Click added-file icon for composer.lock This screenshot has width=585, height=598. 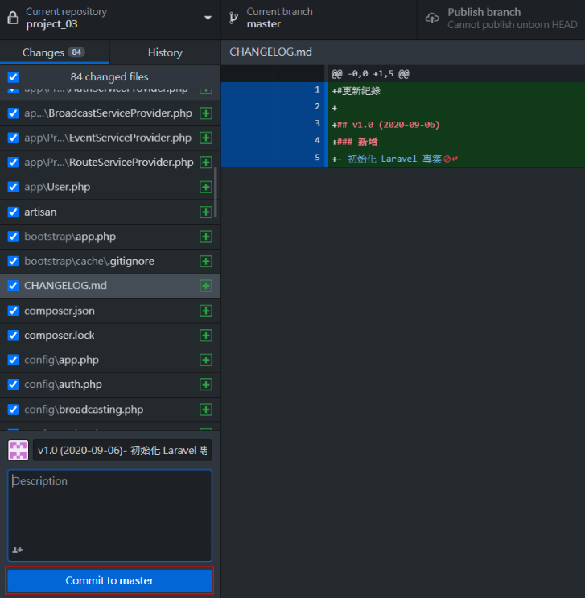tap(206, 336)
